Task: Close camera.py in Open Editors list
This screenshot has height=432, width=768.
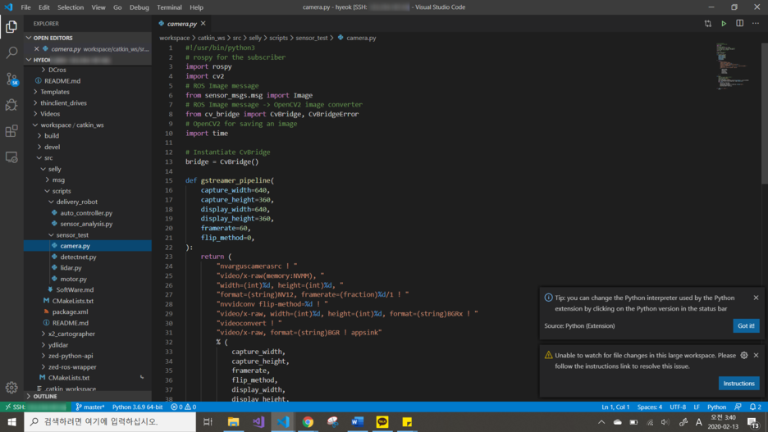Action: coord(37,49)
